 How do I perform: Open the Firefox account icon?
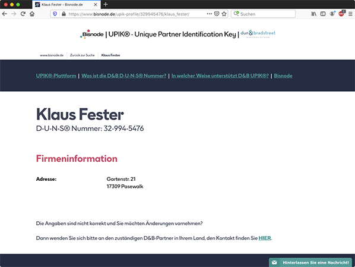(x=332, y=14)
